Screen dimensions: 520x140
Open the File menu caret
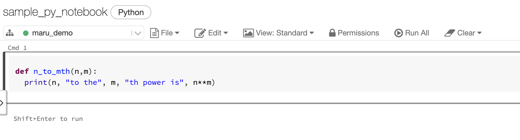tap(177, 33)
